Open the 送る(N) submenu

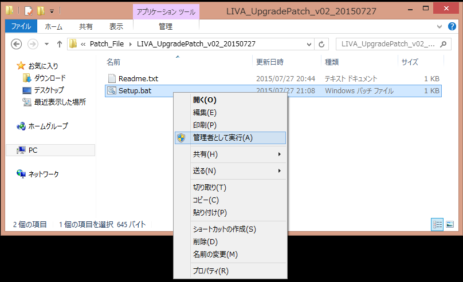[x=230, y=171]
